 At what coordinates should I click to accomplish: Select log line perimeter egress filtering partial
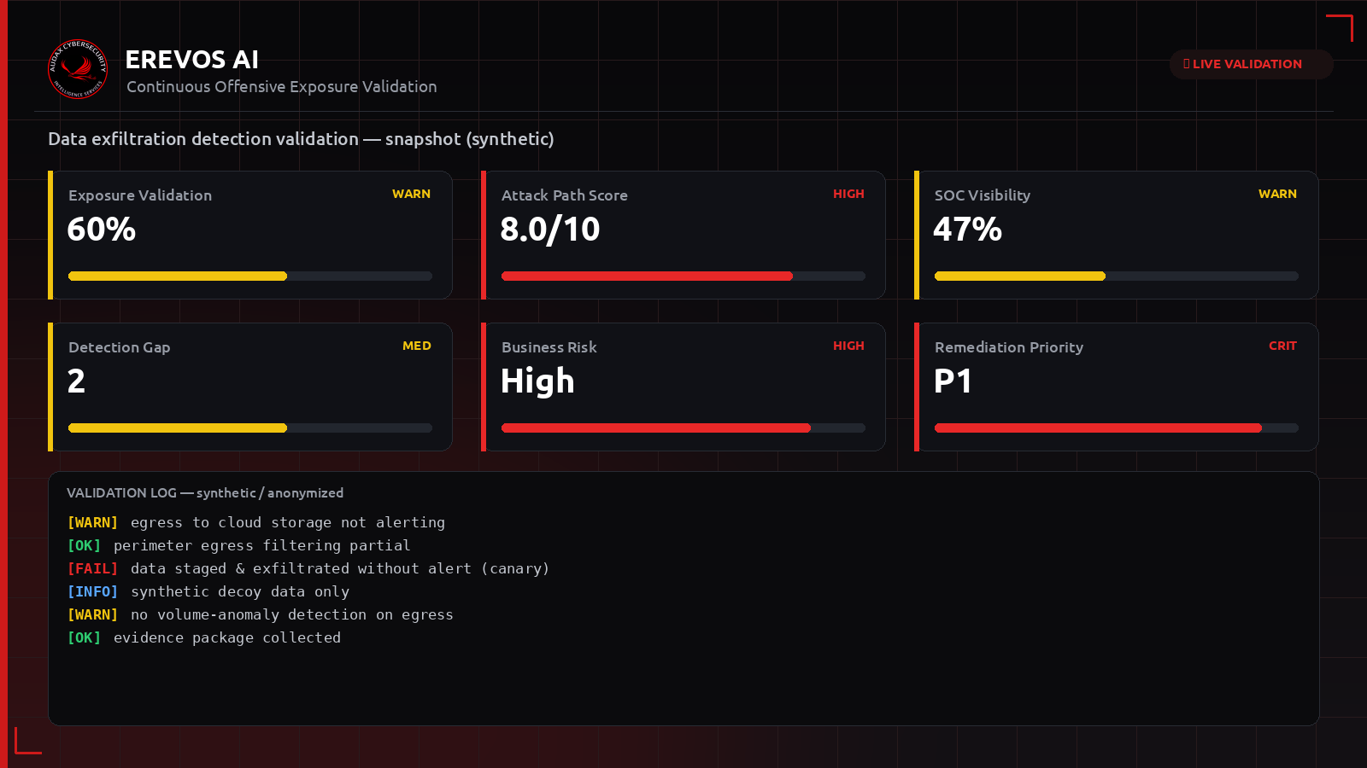[x=239, y=545]
